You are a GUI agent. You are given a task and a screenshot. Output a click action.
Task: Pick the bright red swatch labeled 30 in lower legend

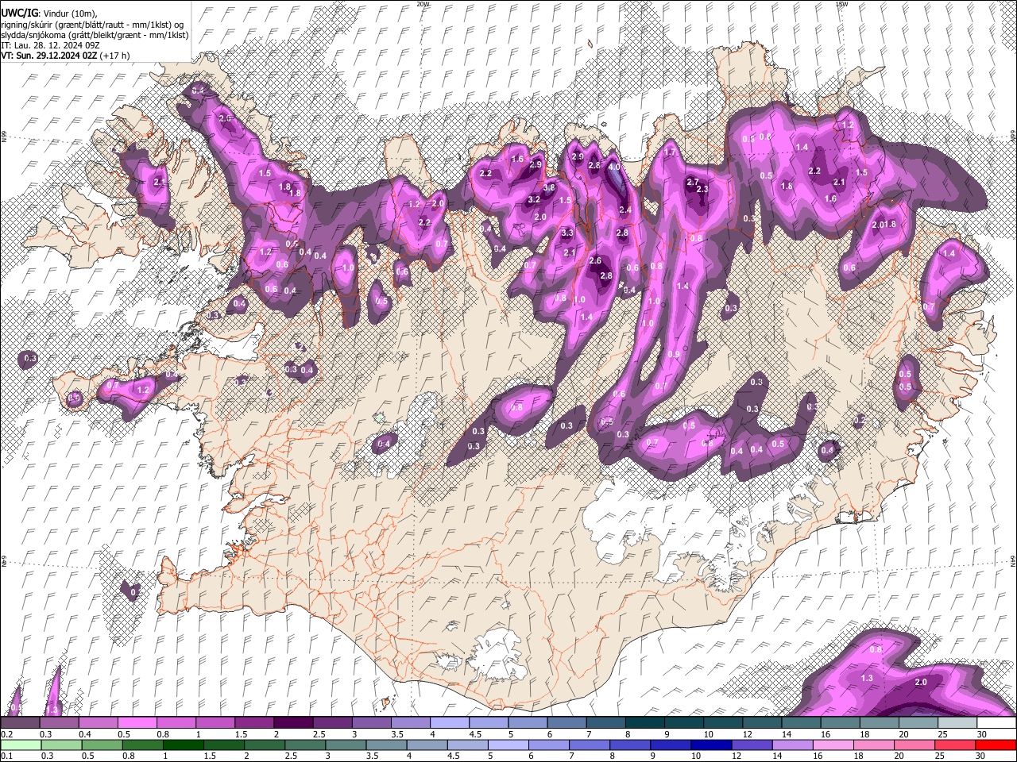tap(996, 745)
